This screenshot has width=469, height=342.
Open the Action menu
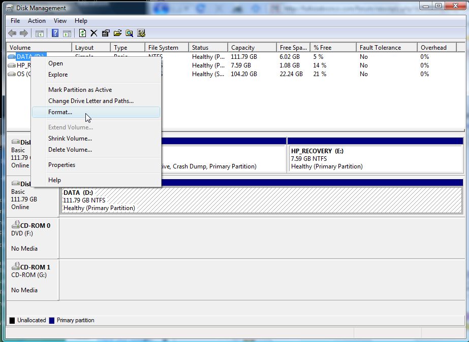(x=37, y=21)
